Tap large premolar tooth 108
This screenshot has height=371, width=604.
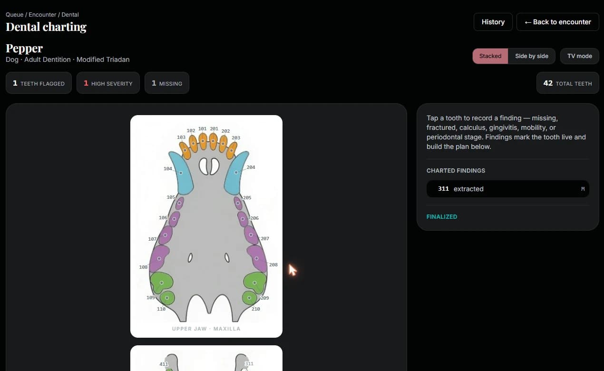point(159,259)
